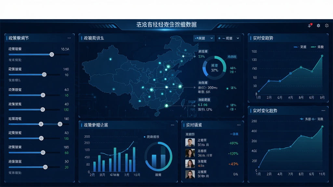Click the slider handle in the 16.3A row

[x=52, y=55]
